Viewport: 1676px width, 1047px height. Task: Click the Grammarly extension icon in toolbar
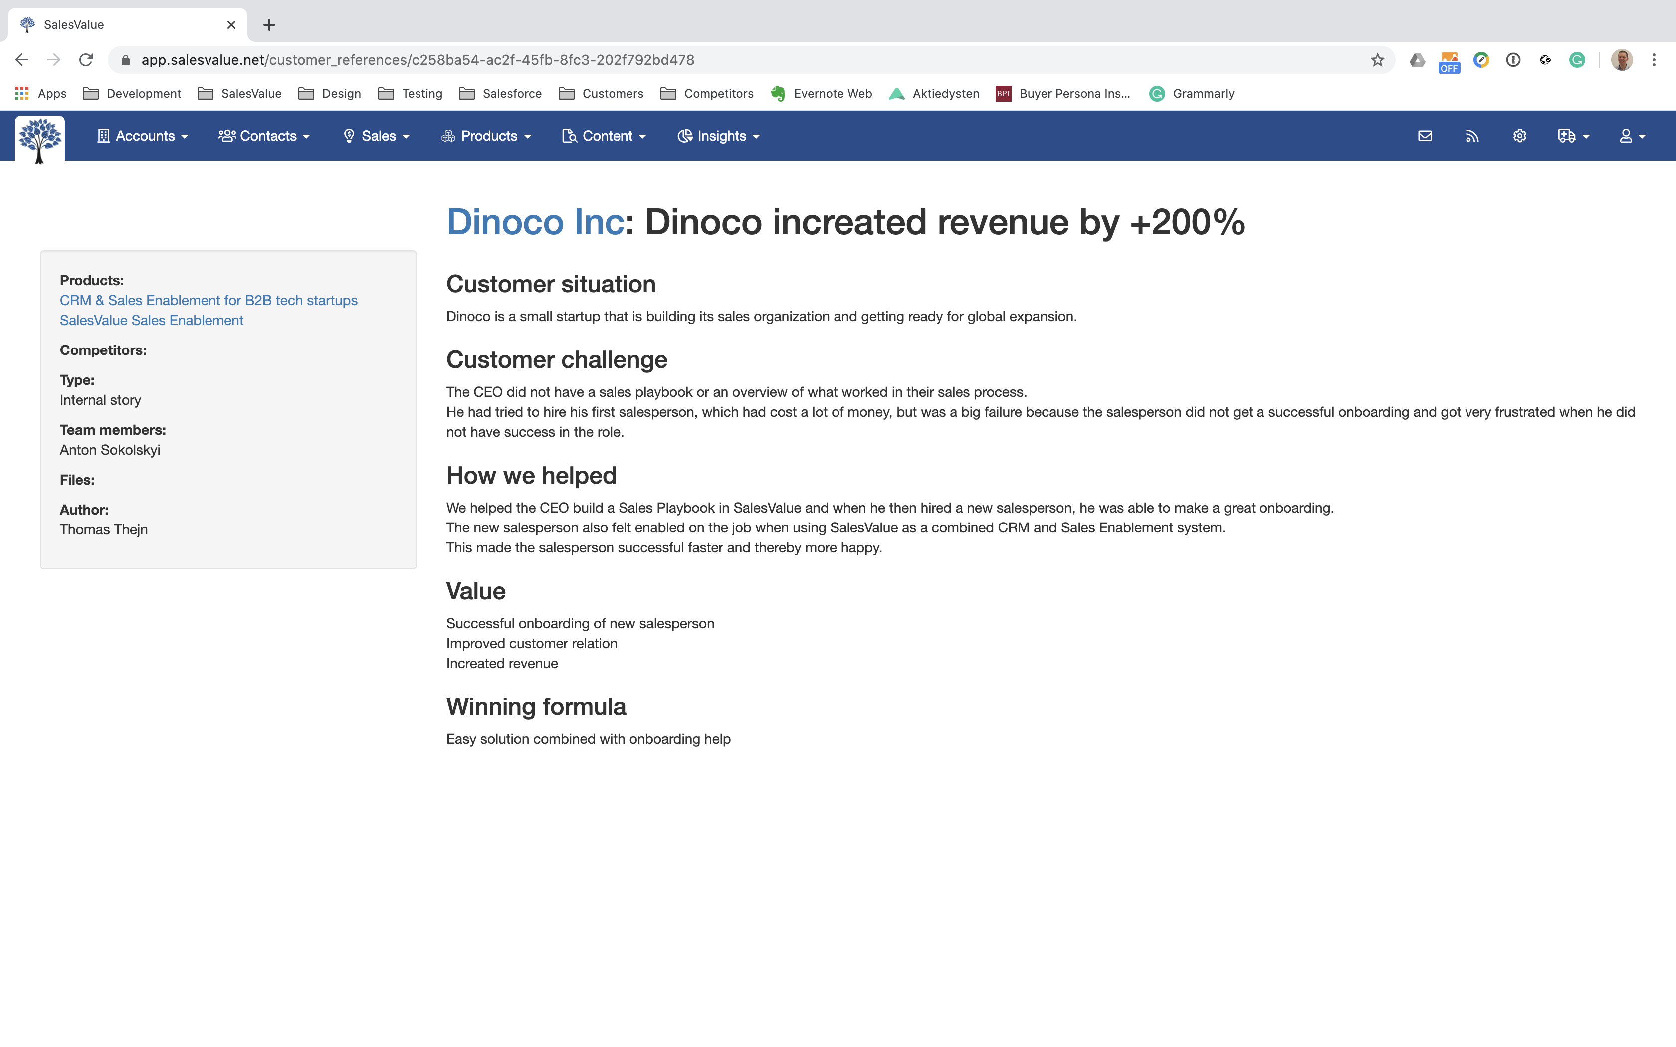click(x=1577, y=60)
